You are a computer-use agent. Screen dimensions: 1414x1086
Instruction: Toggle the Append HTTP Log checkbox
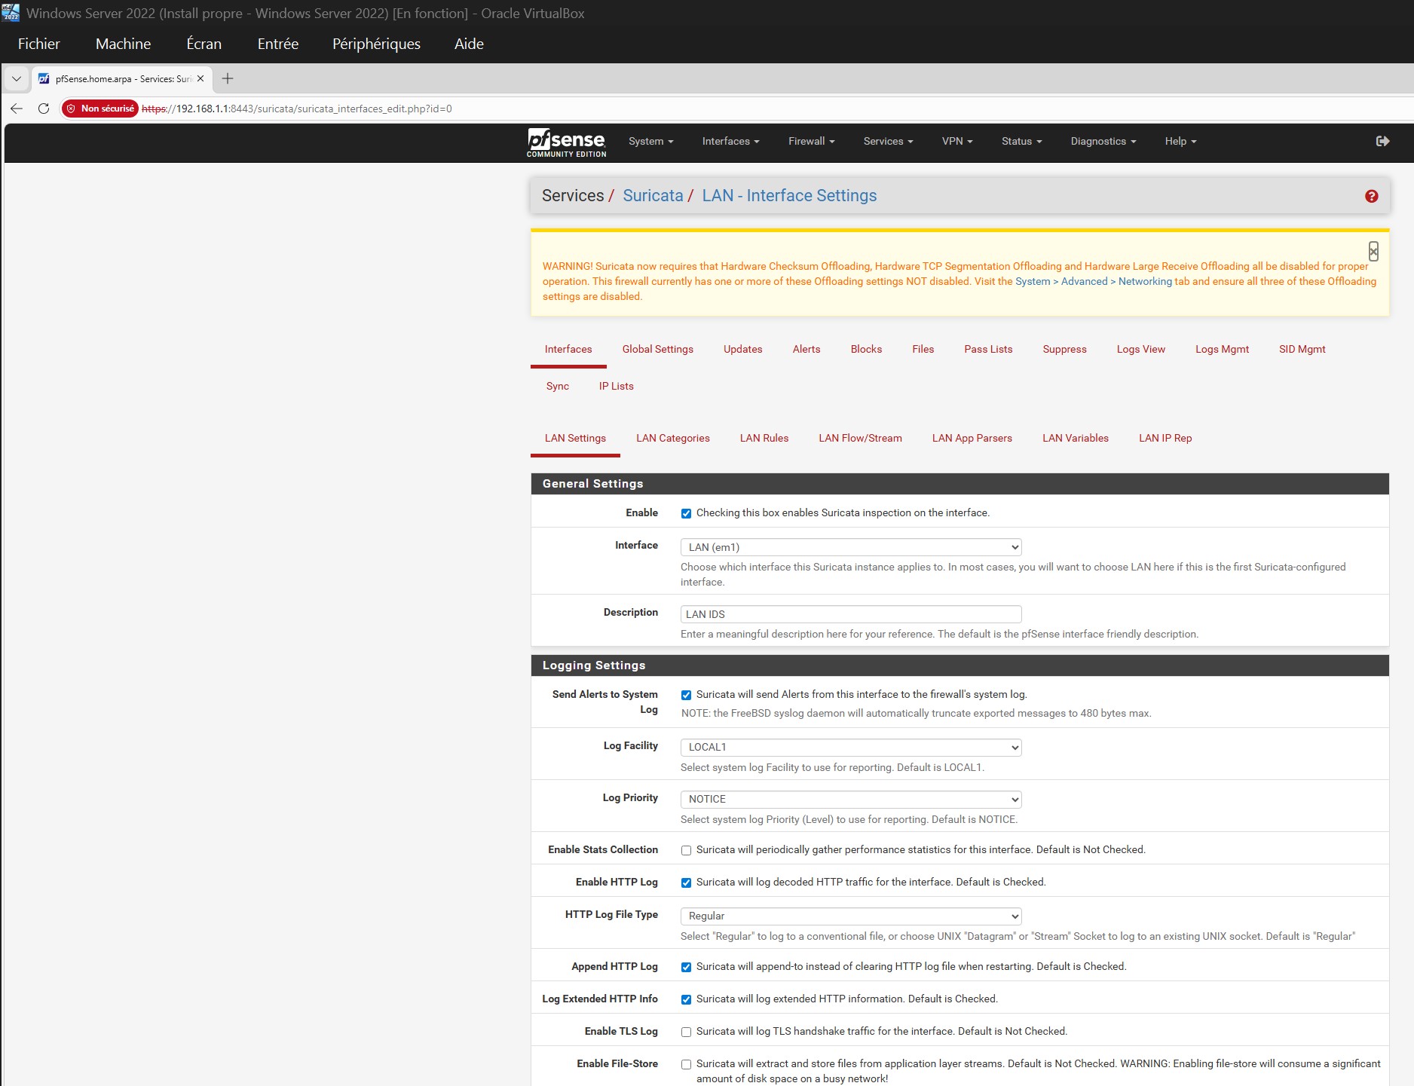point(686,967)
